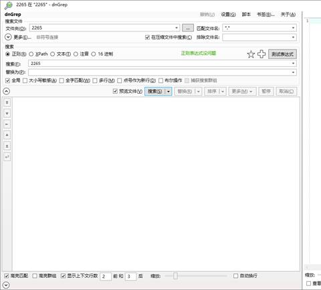Open the 脚本 scripts menu
This screenshot has height=290, width=321.
pyautogui.click(x=246, y=15)
